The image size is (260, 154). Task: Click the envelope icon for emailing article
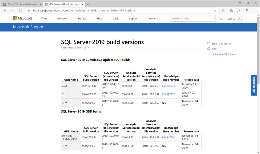point(209,43)
